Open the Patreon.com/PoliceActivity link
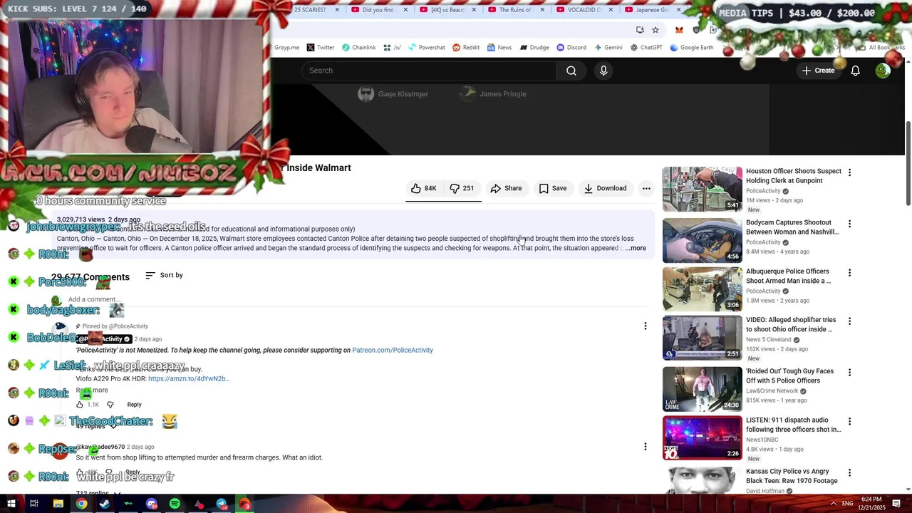 point(393,351)
